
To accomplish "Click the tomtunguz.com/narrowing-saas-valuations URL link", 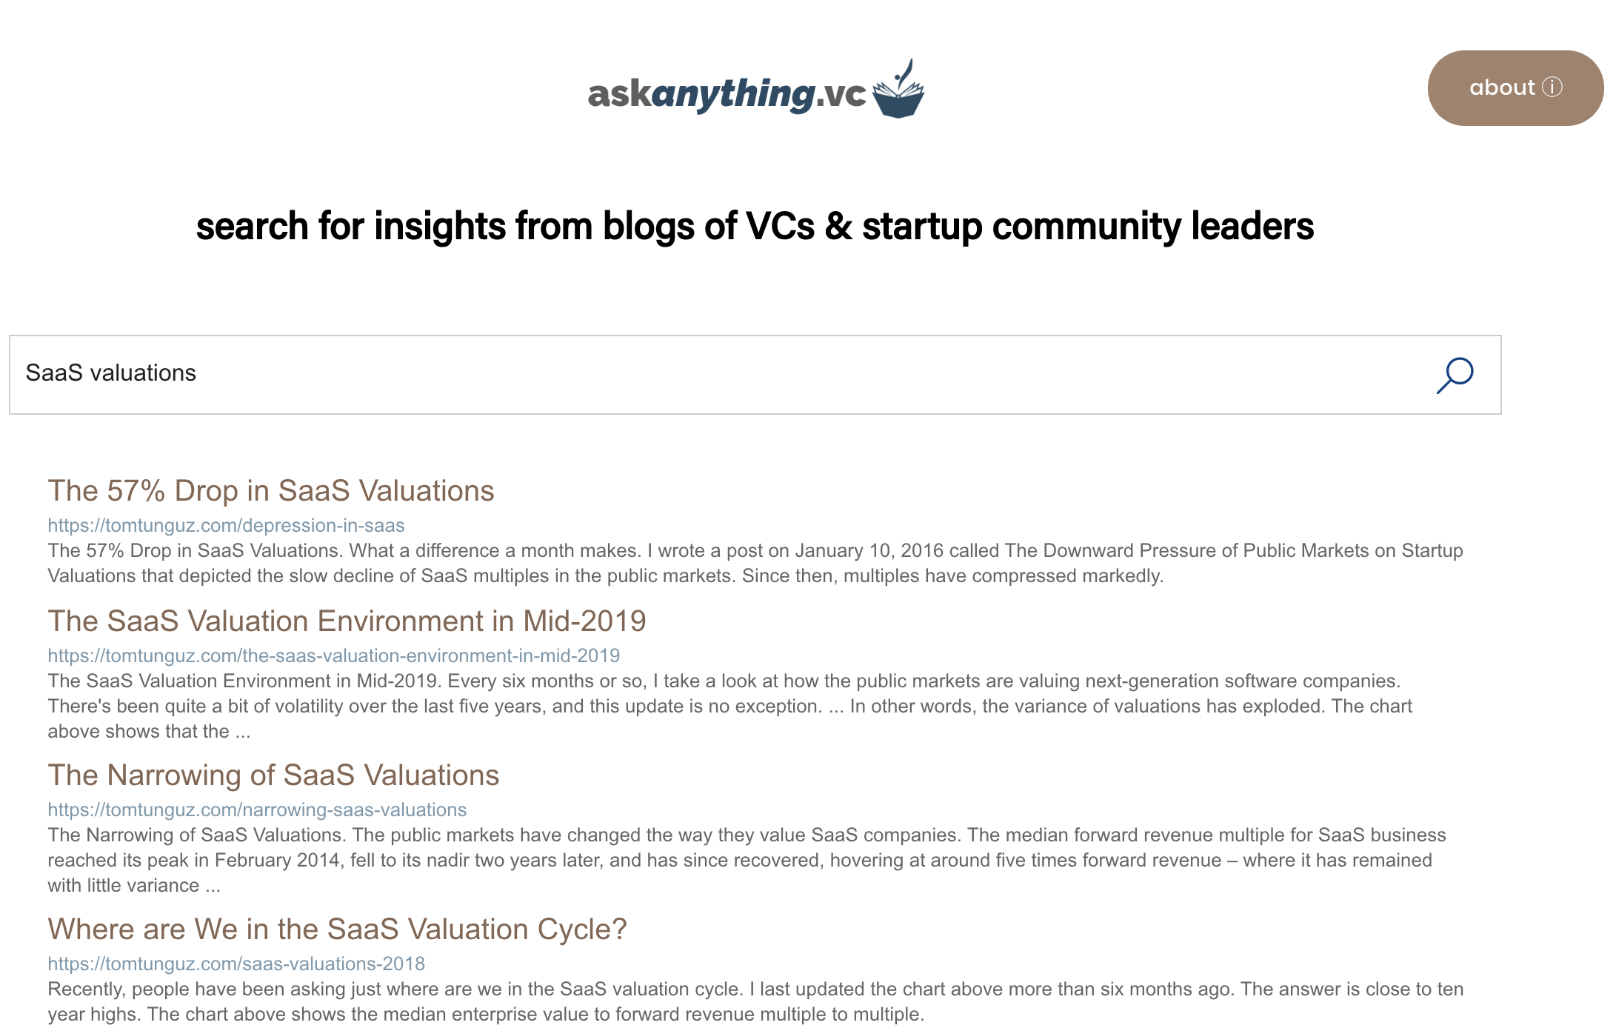I will pos(257,810).
